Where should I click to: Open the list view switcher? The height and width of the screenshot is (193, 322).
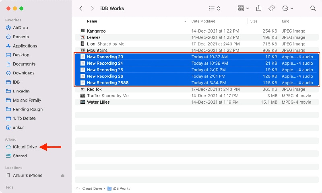click(215, 8)
